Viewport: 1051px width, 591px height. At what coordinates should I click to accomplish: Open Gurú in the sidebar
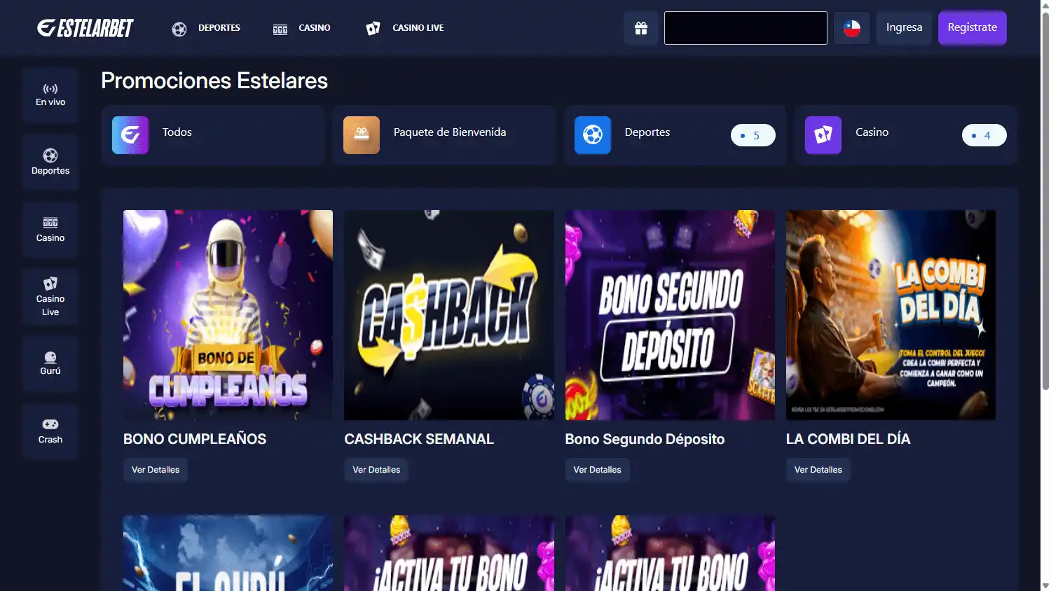50,364
